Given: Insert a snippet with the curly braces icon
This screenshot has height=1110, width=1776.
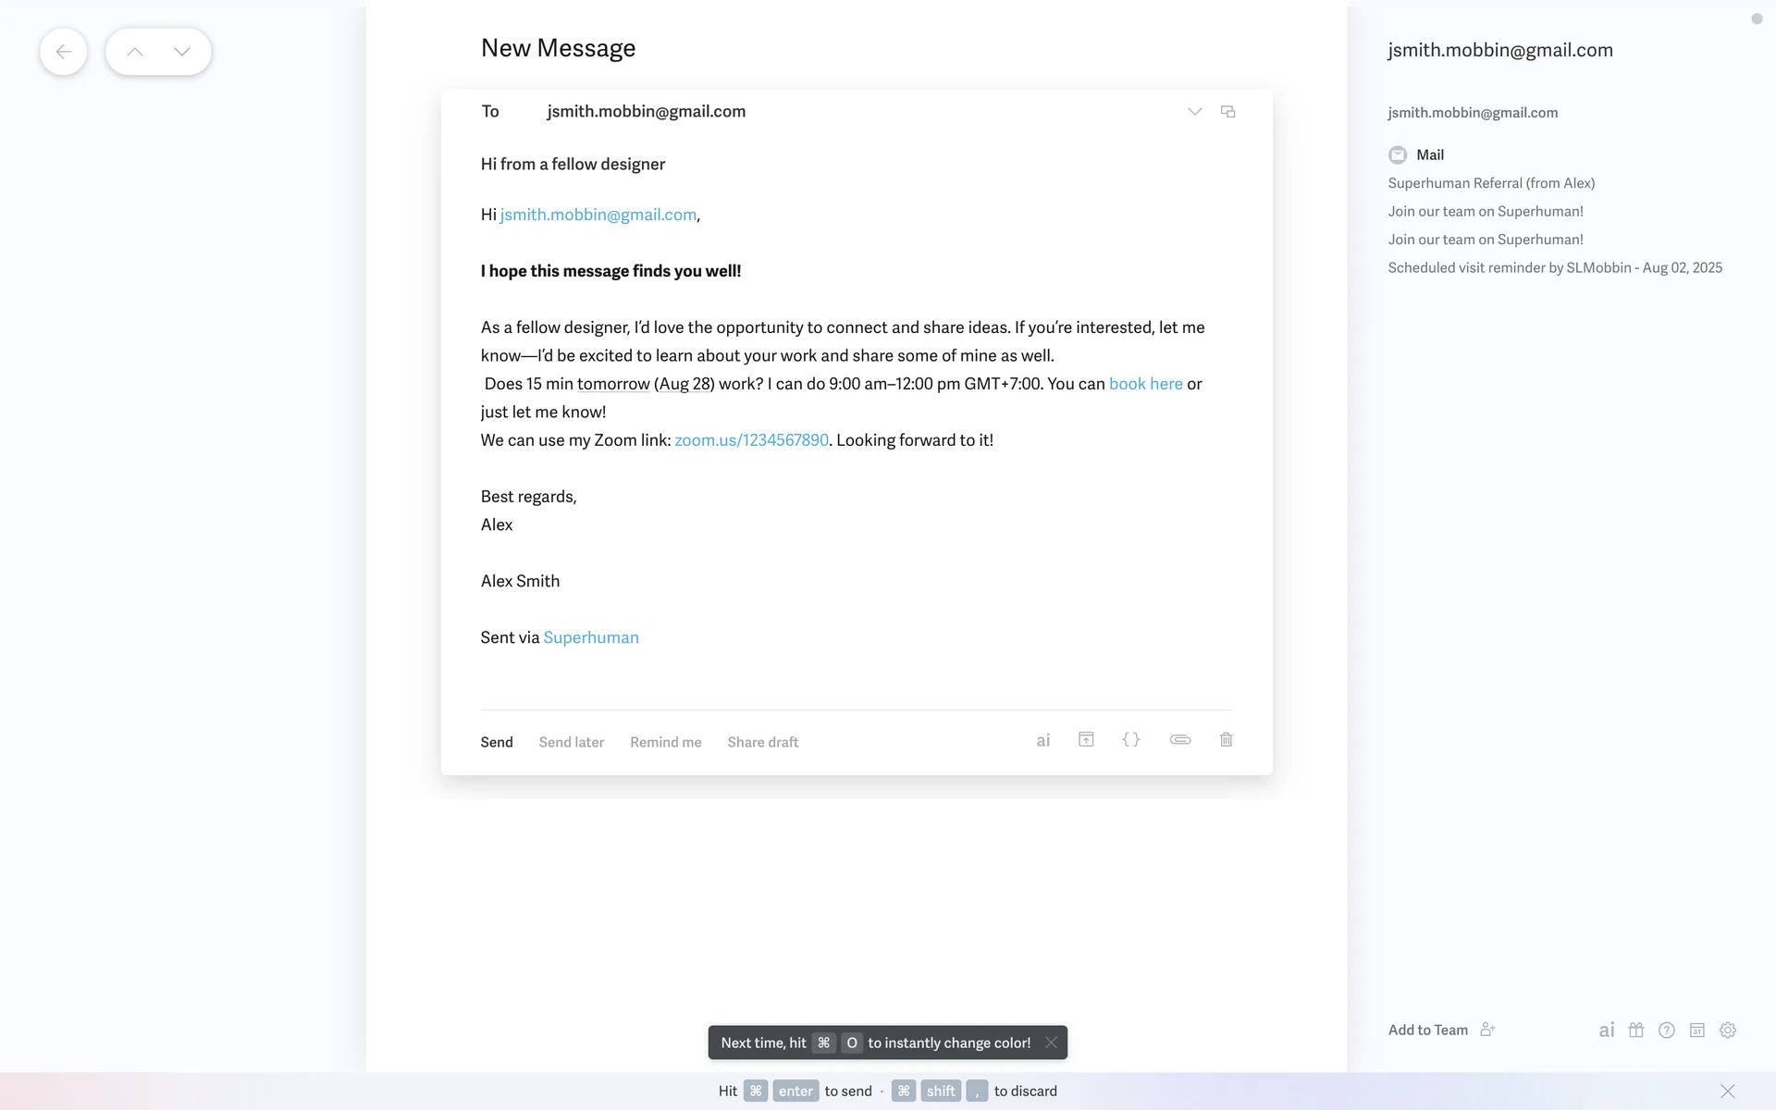Looking at the screenshot, I should (x=1130, y=740).
